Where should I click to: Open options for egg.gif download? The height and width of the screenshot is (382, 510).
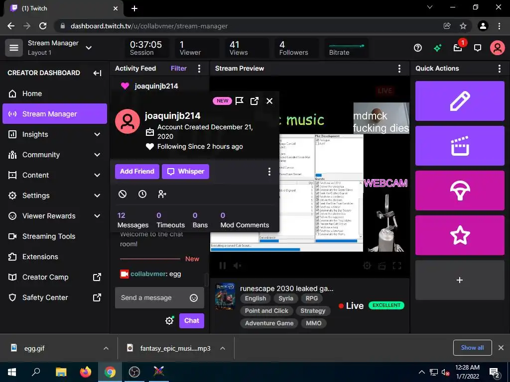pyautogui.click(x=106, y=348)
